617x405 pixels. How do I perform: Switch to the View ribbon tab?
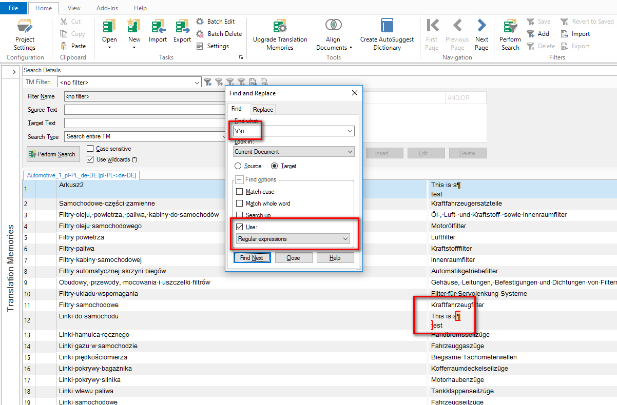pyautogui.click(x=74, y=8)
